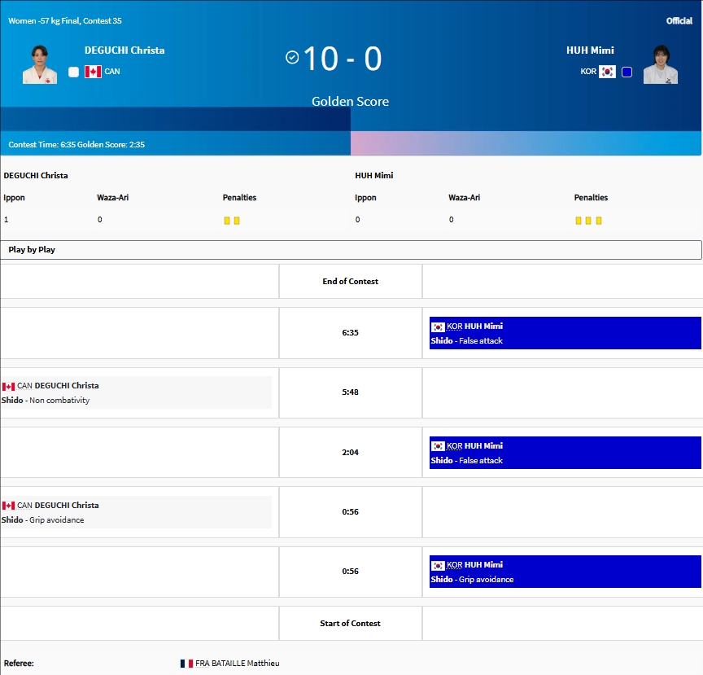Click HUH Mimi's athlete photo

(x=660, y=64)
